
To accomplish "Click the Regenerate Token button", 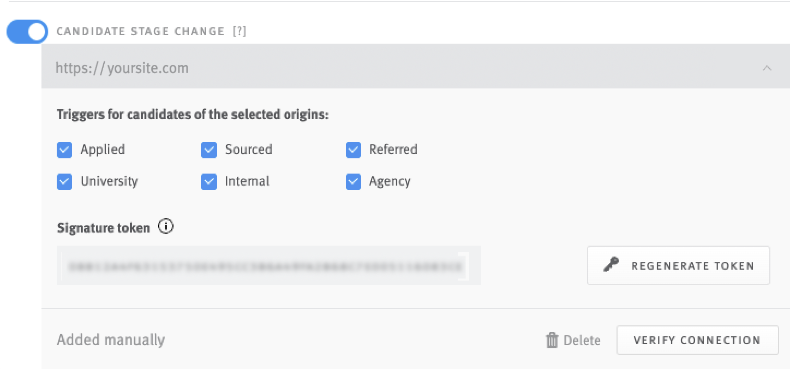I will [678, 265].
